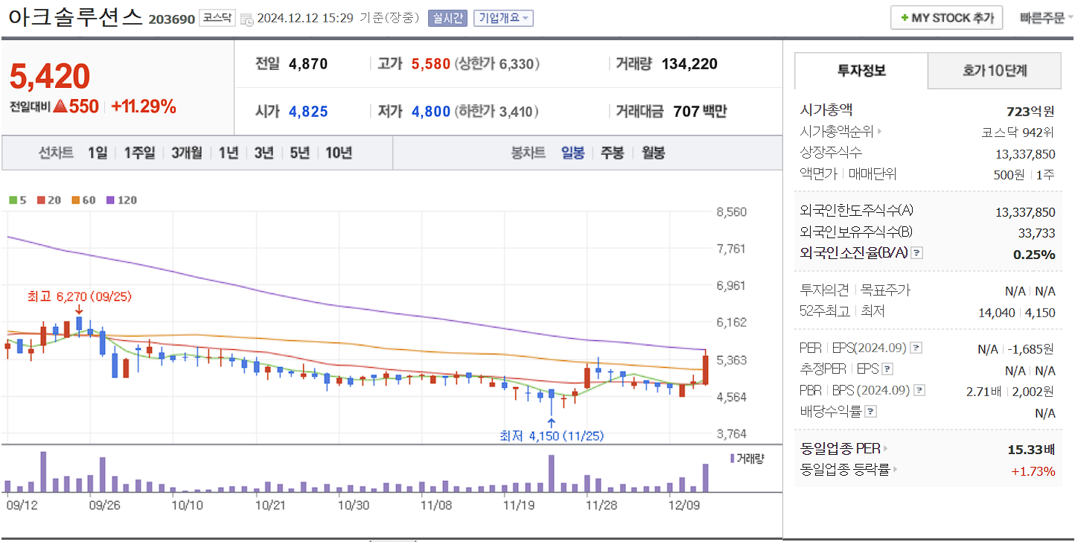Switch to the 호가 10단계 tab
The height and width of the screenshot is (542, 1075).
995,71
